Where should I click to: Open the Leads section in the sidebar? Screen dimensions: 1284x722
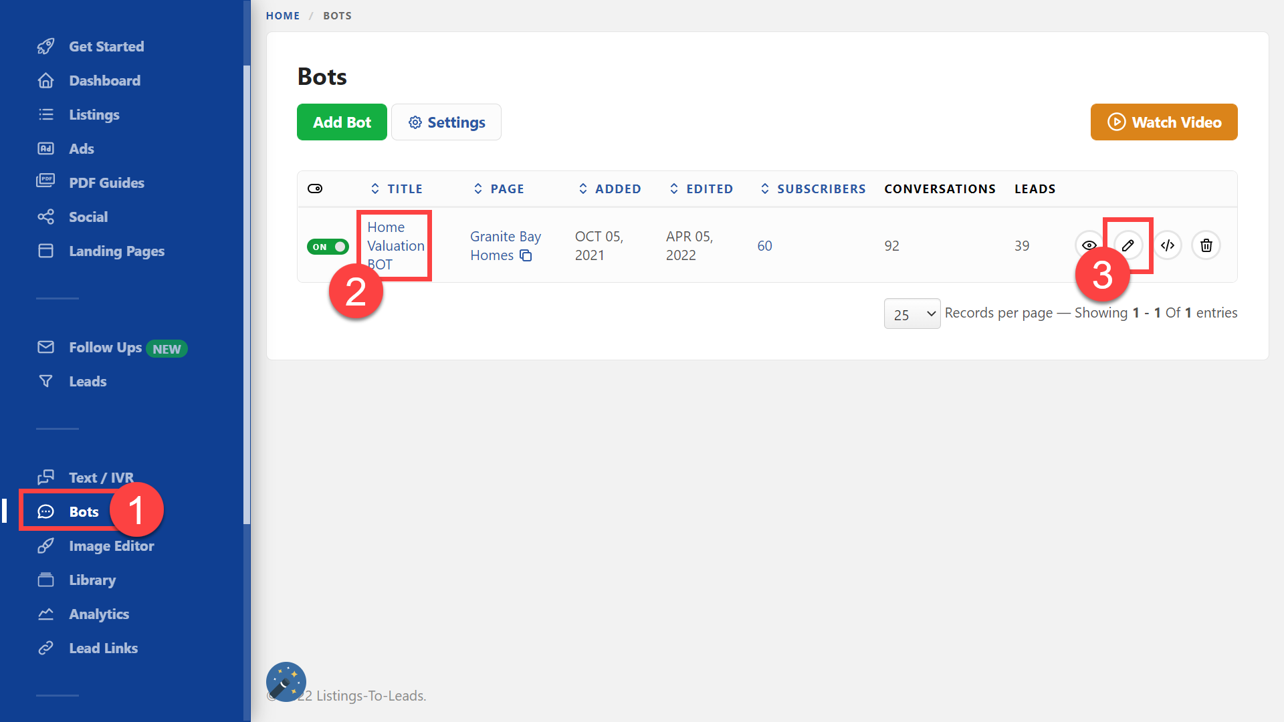pyautogui.click(x=88, y=381)
